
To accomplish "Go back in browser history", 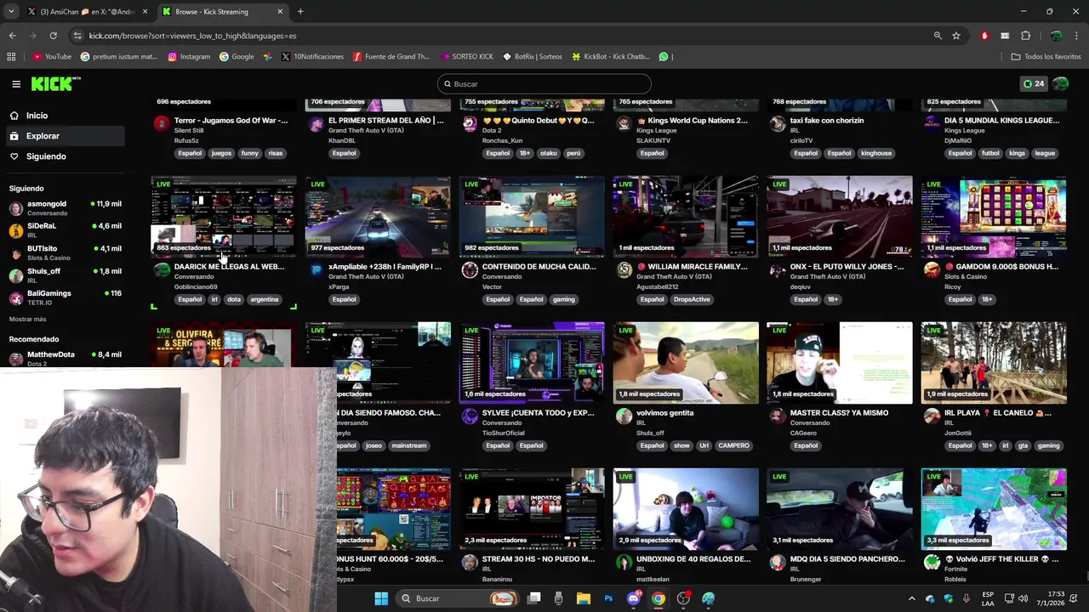I will click(x=12, y=36).
